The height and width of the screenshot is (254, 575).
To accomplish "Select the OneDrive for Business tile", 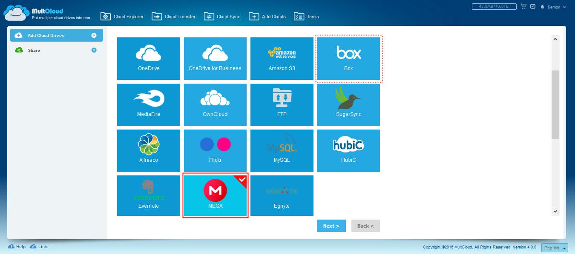I will coord(215,59).
